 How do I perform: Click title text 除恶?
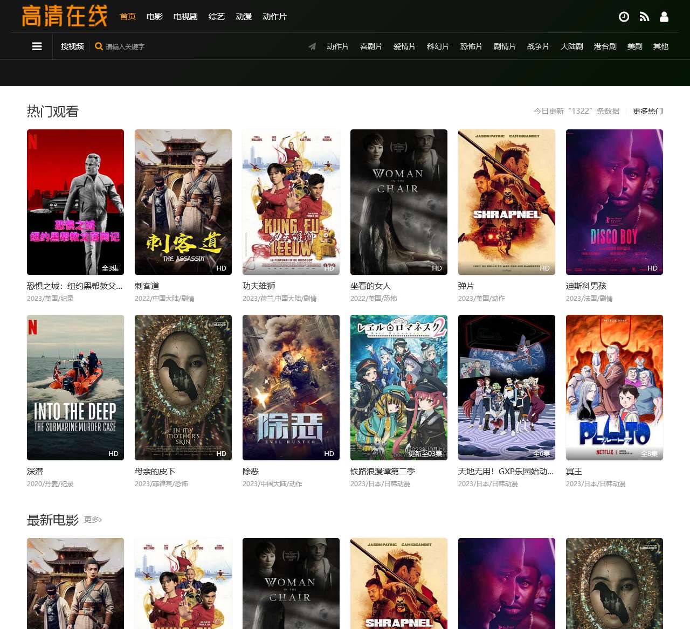coord(251,472)
